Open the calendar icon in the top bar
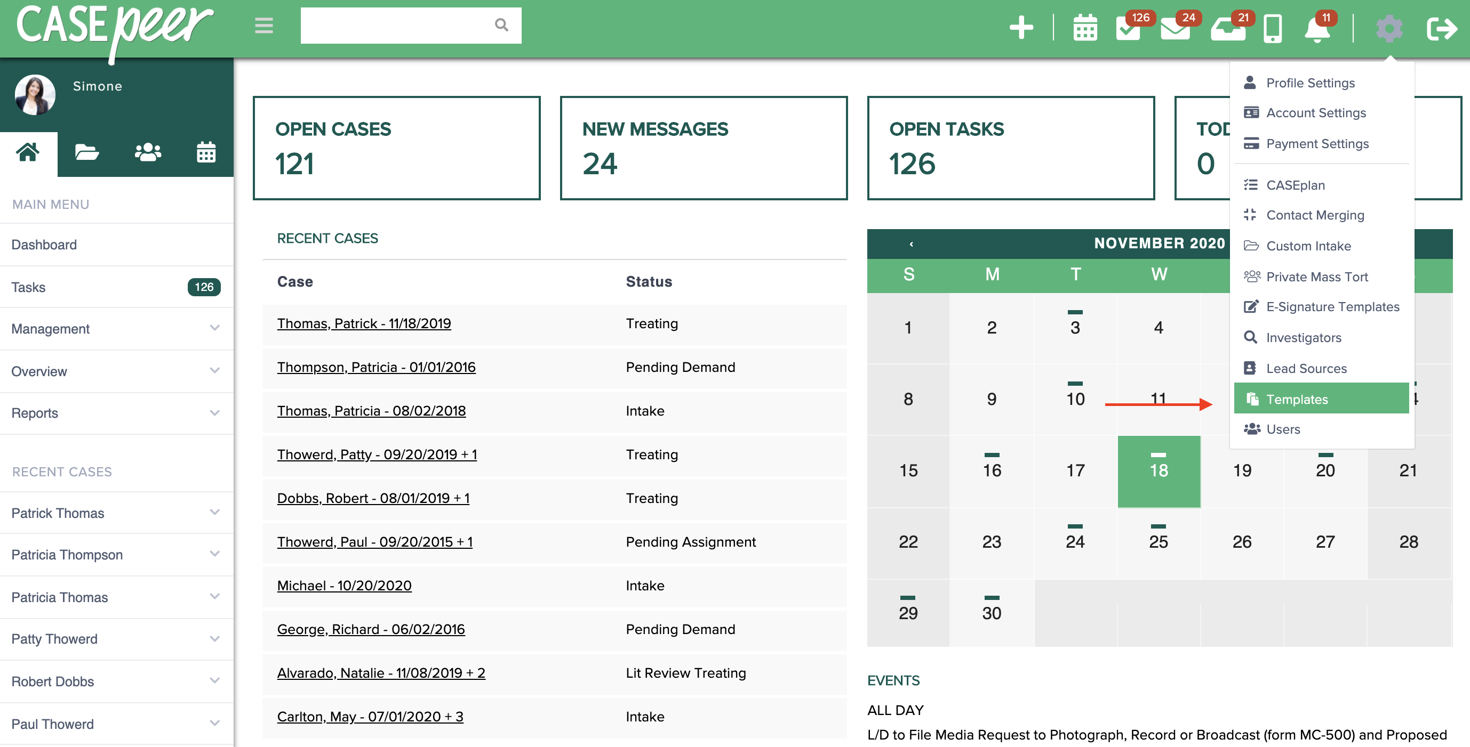The height and width of the screenshot is (747, 1470). pyautogui.click(x=1085, y=27)
